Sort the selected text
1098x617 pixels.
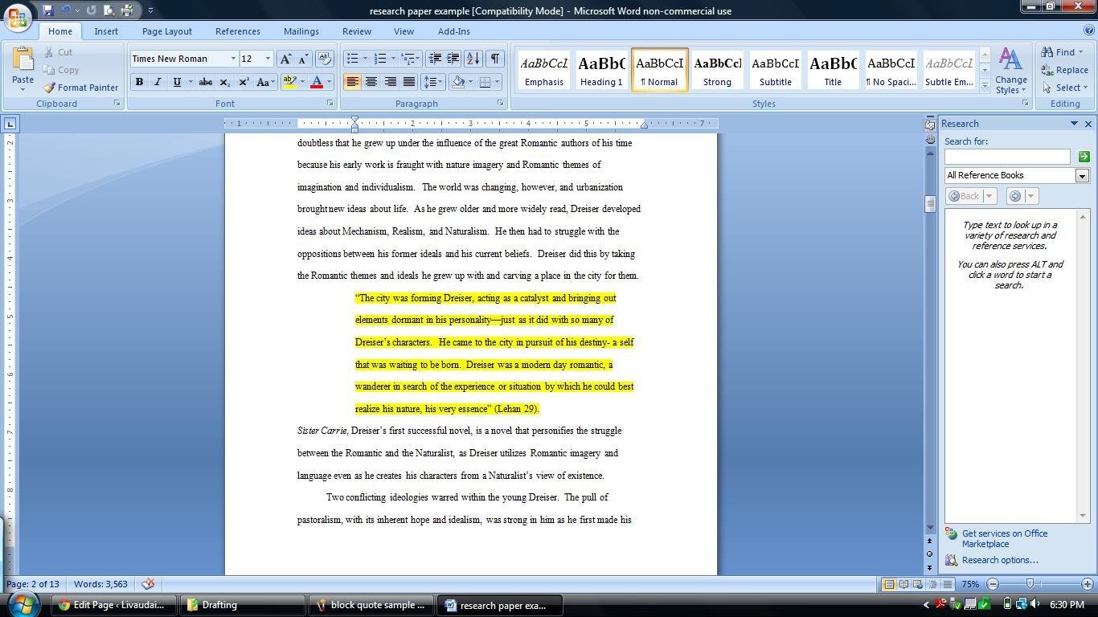473,59
